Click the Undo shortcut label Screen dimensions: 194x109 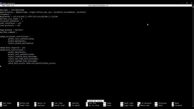[x=109, y=103]
